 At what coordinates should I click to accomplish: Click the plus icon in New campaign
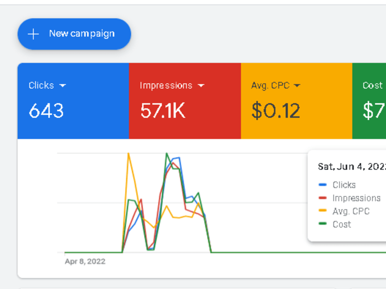click(x=33, y=34)
